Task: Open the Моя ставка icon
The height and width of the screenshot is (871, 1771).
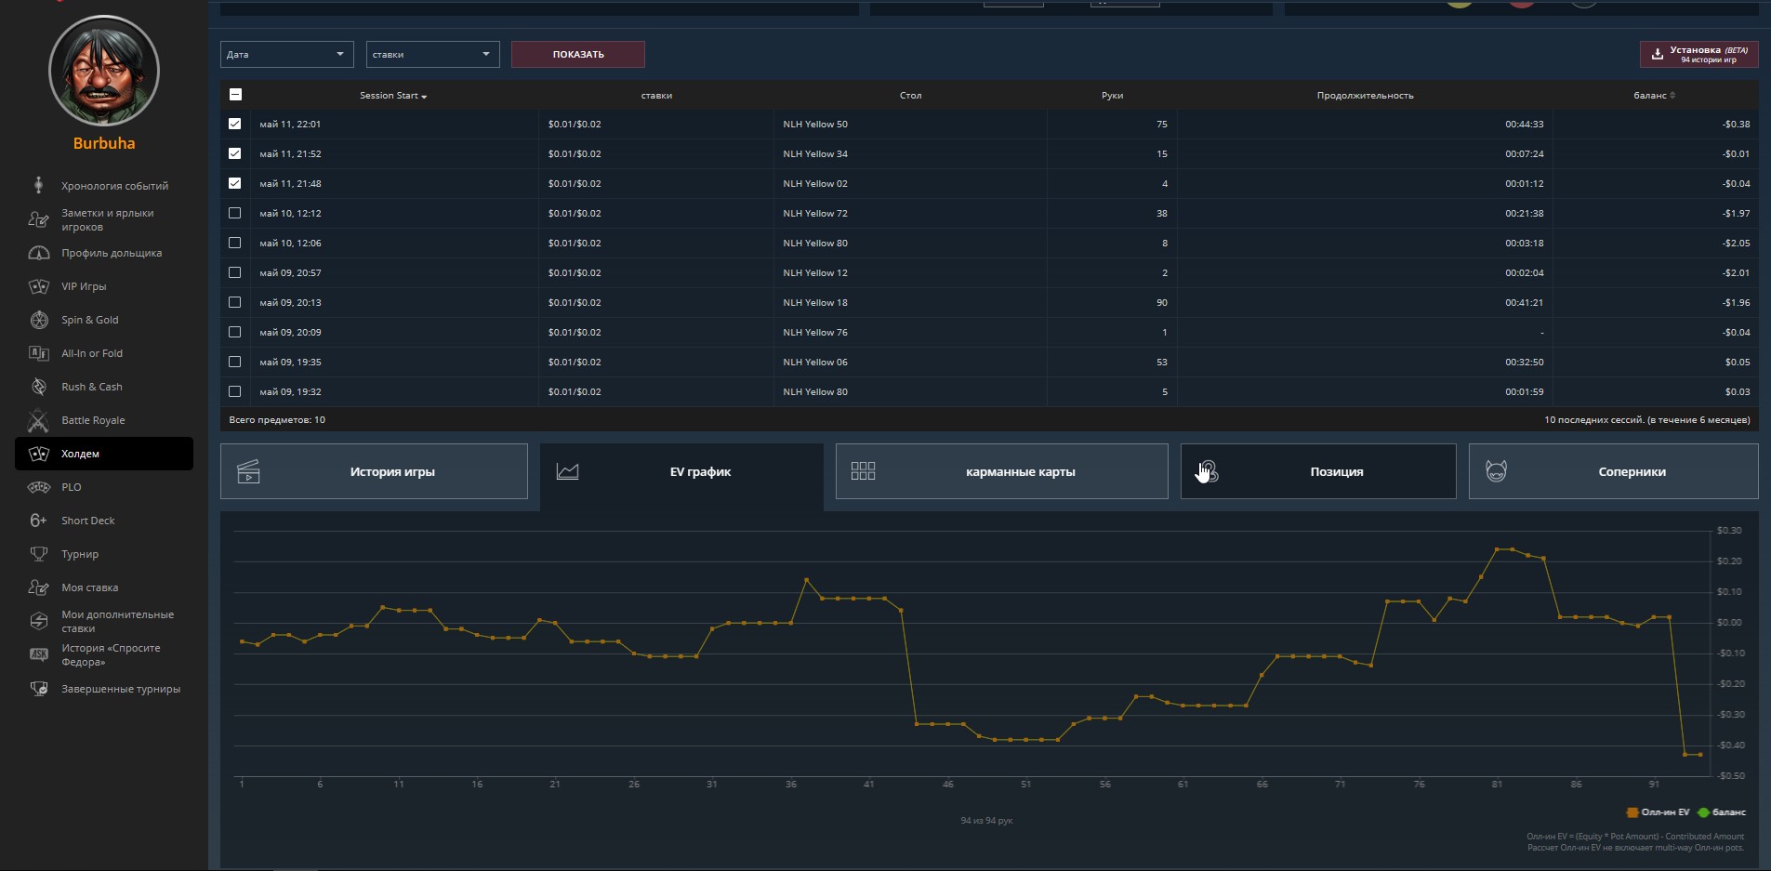Action: pos(38,587)
